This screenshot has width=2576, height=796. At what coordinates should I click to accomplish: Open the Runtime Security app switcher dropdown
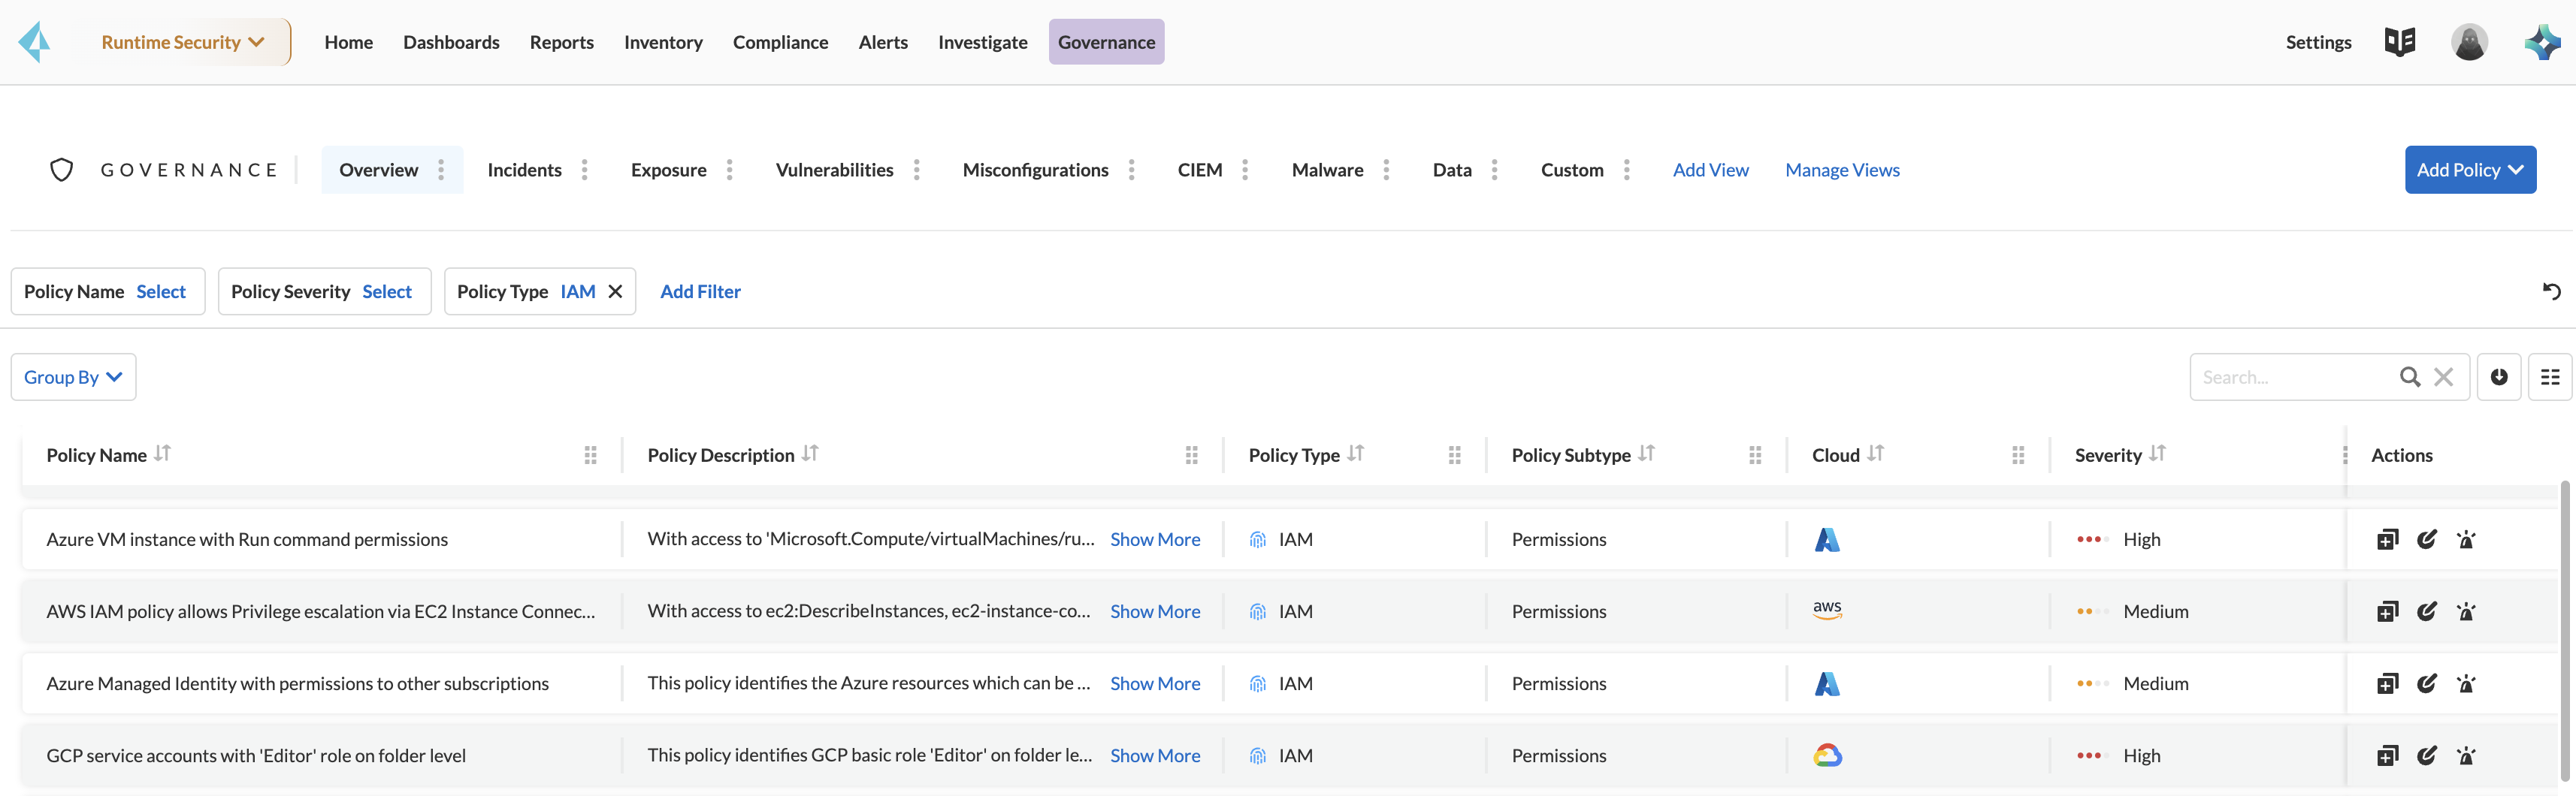pos(183,42)
